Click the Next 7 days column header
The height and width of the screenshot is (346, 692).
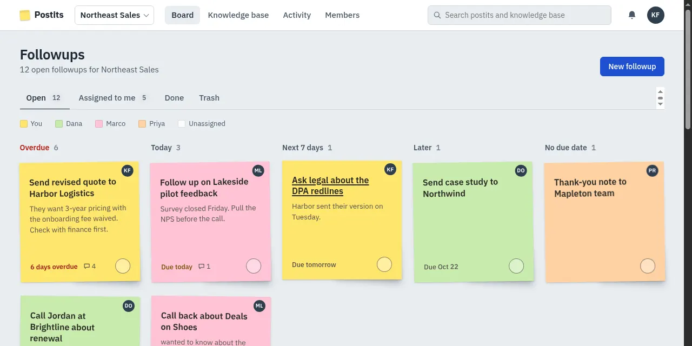[x=307, y=148]
